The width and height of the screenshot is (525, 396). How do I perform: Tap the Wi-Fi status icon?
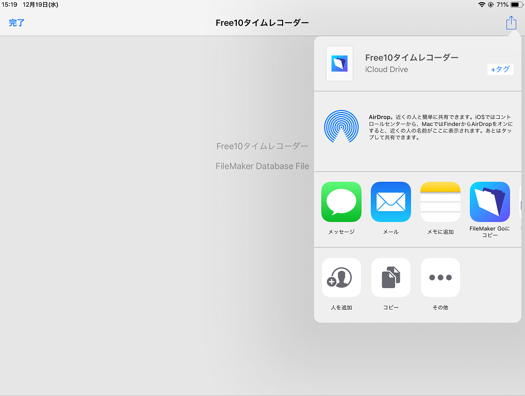tap(482, 5)
